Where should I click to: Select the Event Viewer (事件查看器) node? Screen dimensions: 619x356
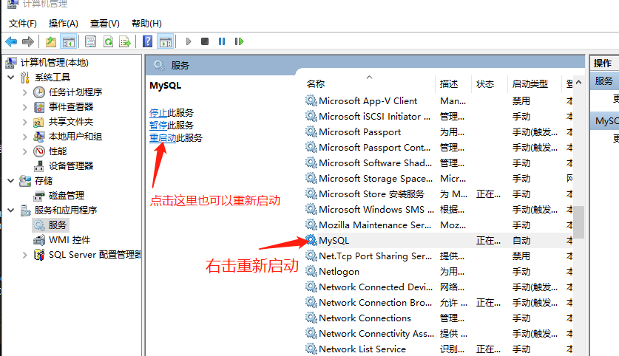point(63,107)
